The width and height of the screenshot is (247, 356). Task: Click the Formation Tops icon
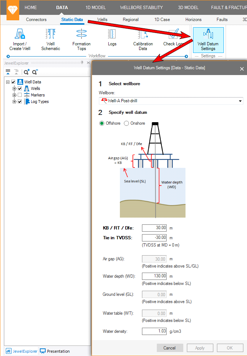point(81,39)
